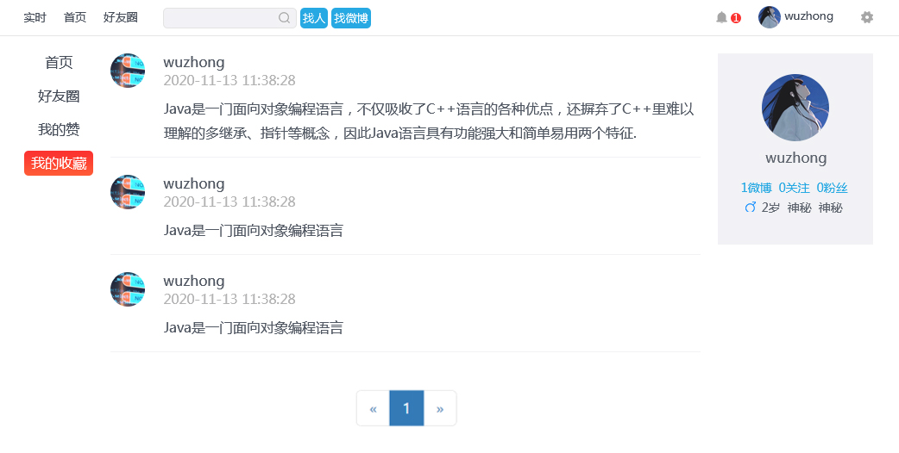
Task: Click the second post's author avatar
Action: (128, 192)
